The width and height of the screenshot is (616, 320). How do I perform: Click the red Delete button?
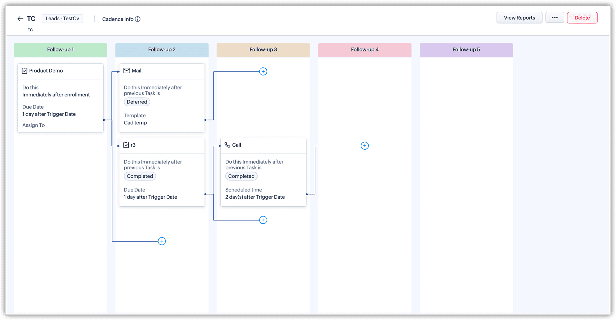click(x=582, y=18)
